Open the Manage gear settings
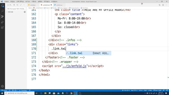Image resolution: width=169 pixels, height=95 pixels. (x=2, y=86)
